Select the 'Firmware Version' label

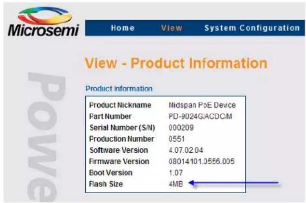119,162
